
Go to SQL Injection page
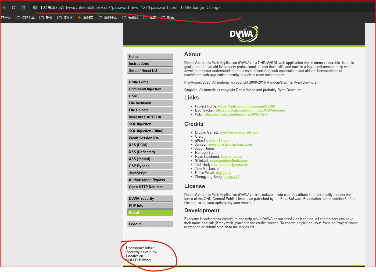[x=150, y=124]
